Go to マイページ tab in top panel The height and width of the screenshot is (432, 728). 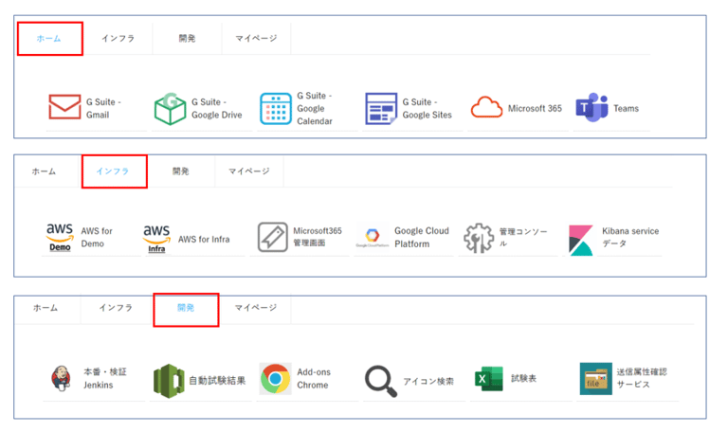pos(256,39)
